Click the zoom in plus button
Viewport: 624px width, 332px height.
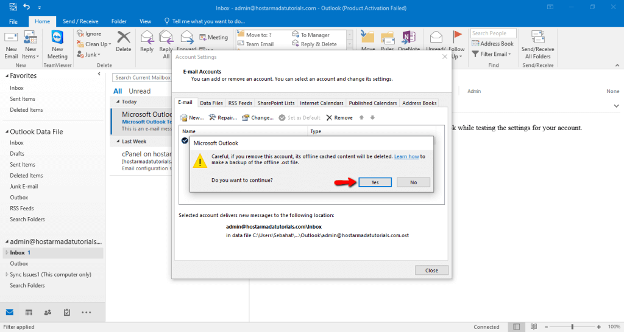[598, 327]
